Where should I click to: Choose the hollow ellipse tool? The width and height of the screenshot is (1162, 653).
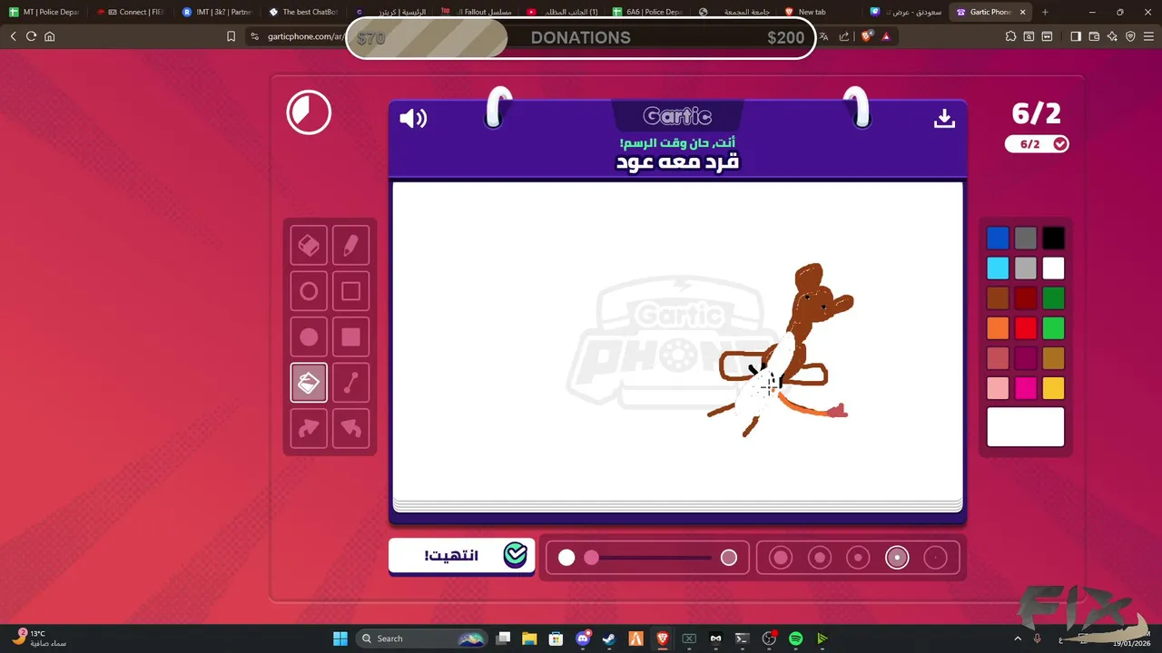coord(309,291)
